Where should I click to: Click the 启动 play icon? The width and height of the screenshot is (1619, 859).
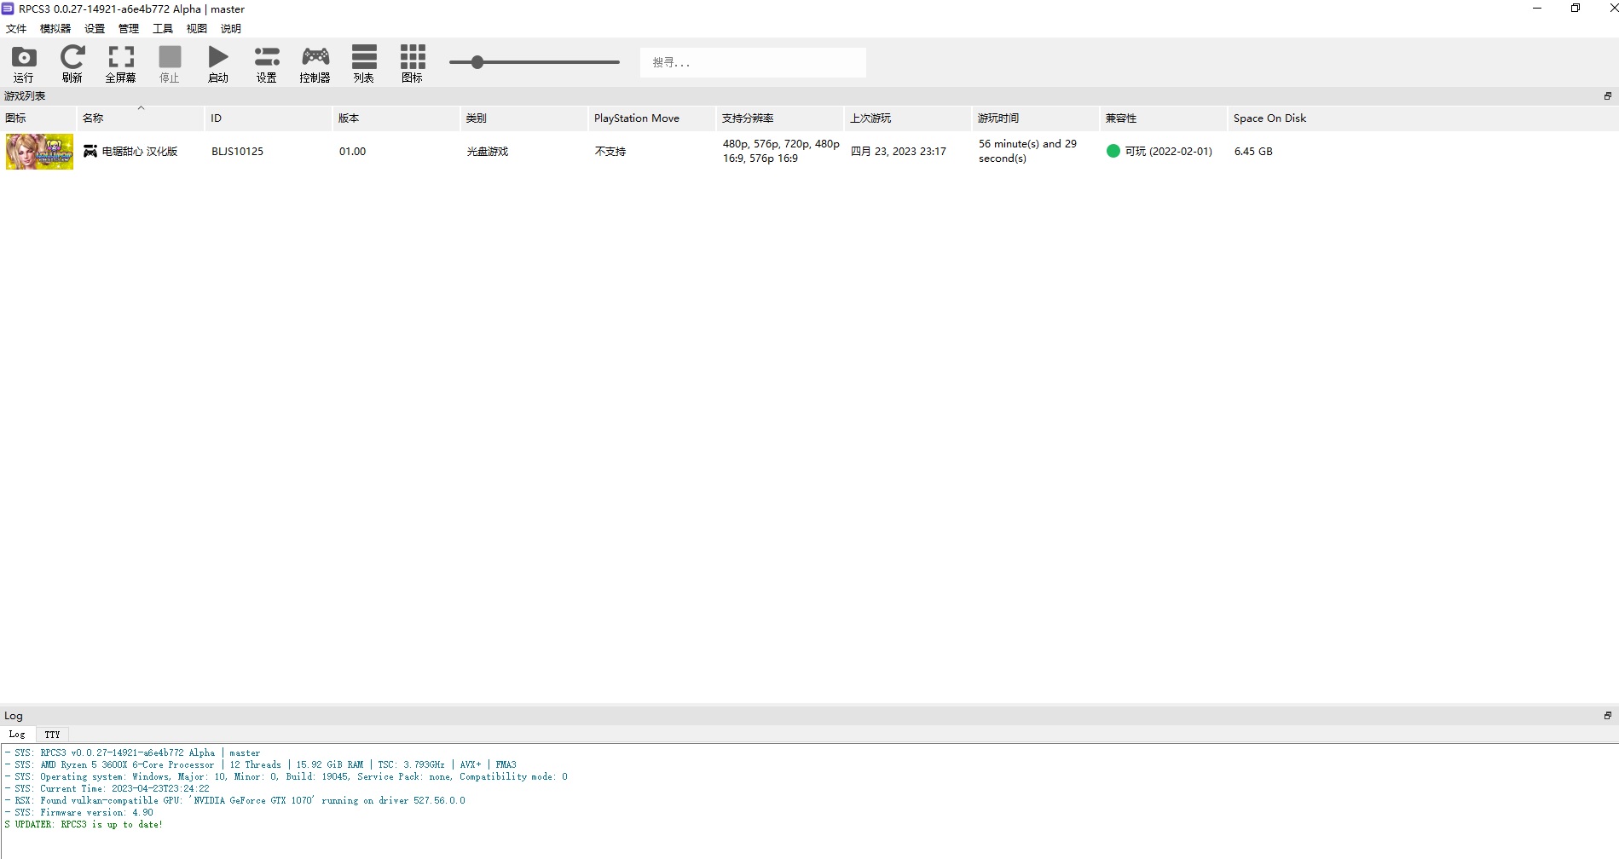(x=218, y=58)
